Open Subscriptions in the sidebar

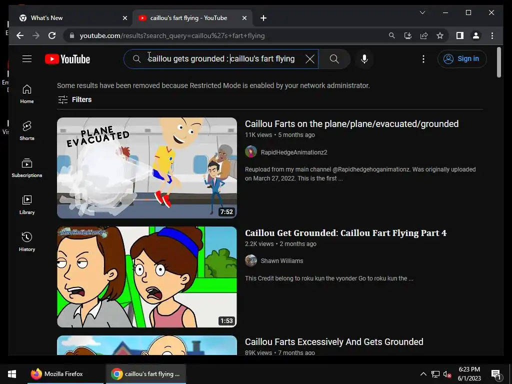point(27,168)
